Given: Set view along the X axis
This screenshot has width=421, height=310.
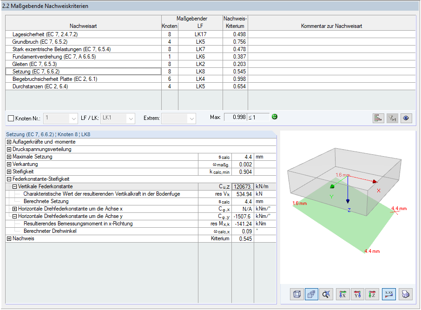Looking at the screenshot, I should (x=343, y=294).
